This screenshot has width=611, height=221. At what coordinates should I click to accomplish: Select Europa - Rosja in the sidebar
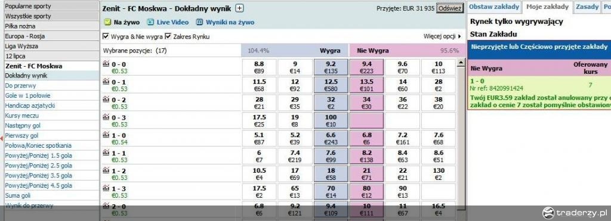51,36
